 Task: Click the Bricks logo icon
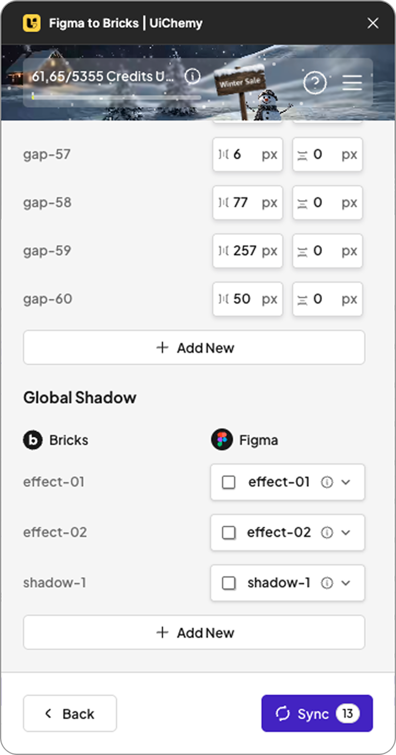pyautogui.click(x=33, y=440)
